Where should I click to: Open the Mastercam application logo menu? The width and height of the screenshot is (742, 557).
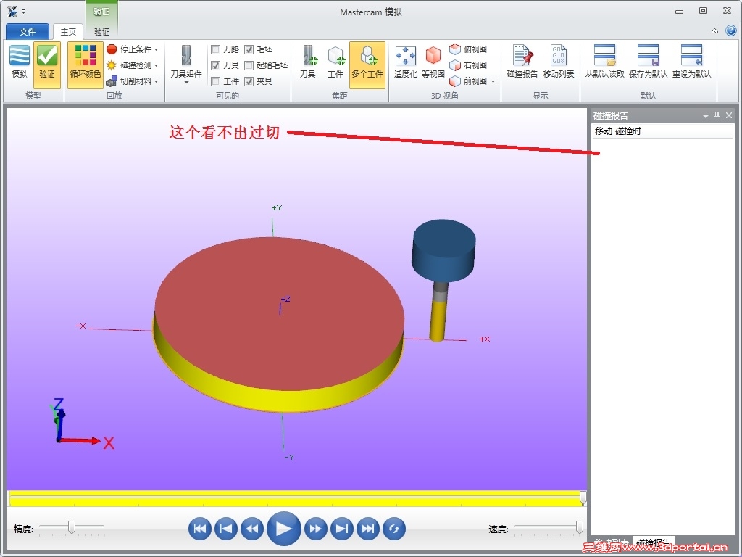pos(12,12)
